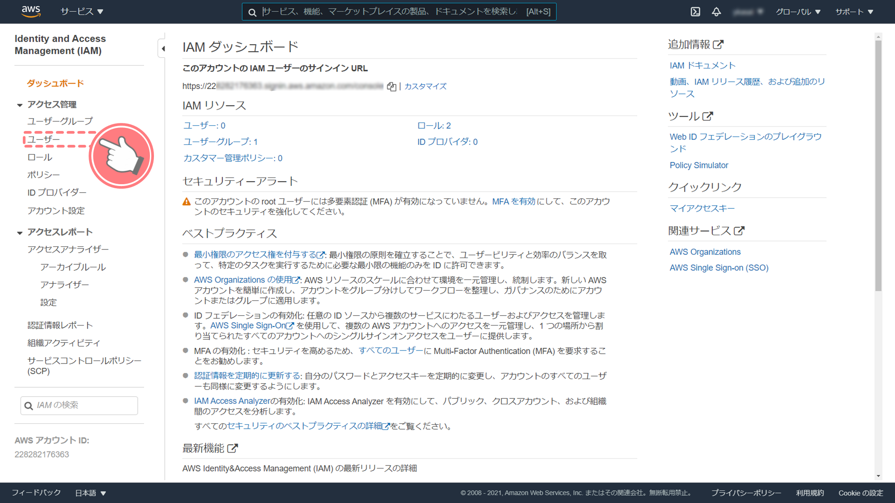Open Web ID フェデレーションのプレイグラウンド link
The image size is (895, 503).
(746, 143)
